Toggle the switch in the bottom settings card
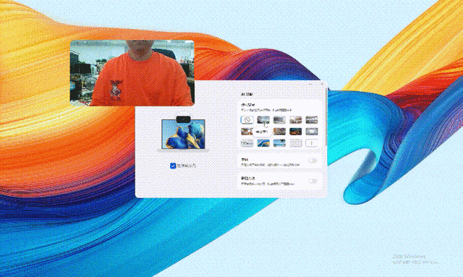 click(313, 181)
